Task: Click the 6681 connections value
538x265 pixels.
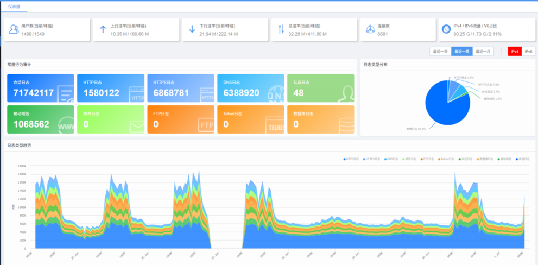Action: [x=383, y=34]
